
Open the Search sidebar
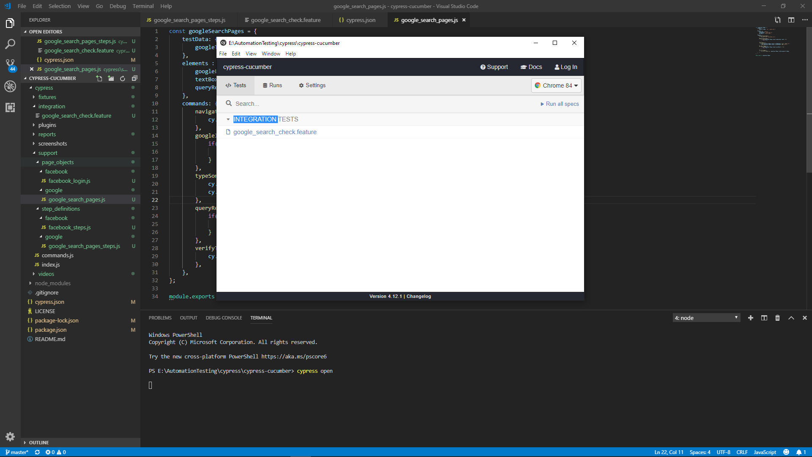[10, 44]
